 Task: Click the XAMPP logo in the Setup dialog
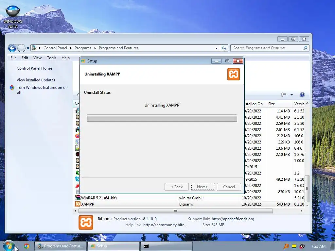coord(234,74)
